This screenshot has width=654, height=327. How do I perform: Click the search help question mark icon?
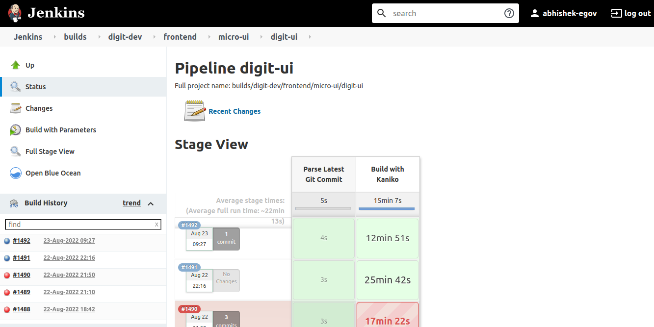509,13
